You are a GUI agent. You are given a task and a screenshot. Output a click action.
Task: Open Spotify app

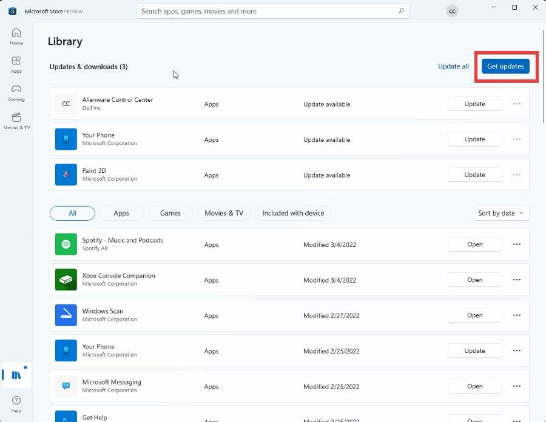point(474,244)
